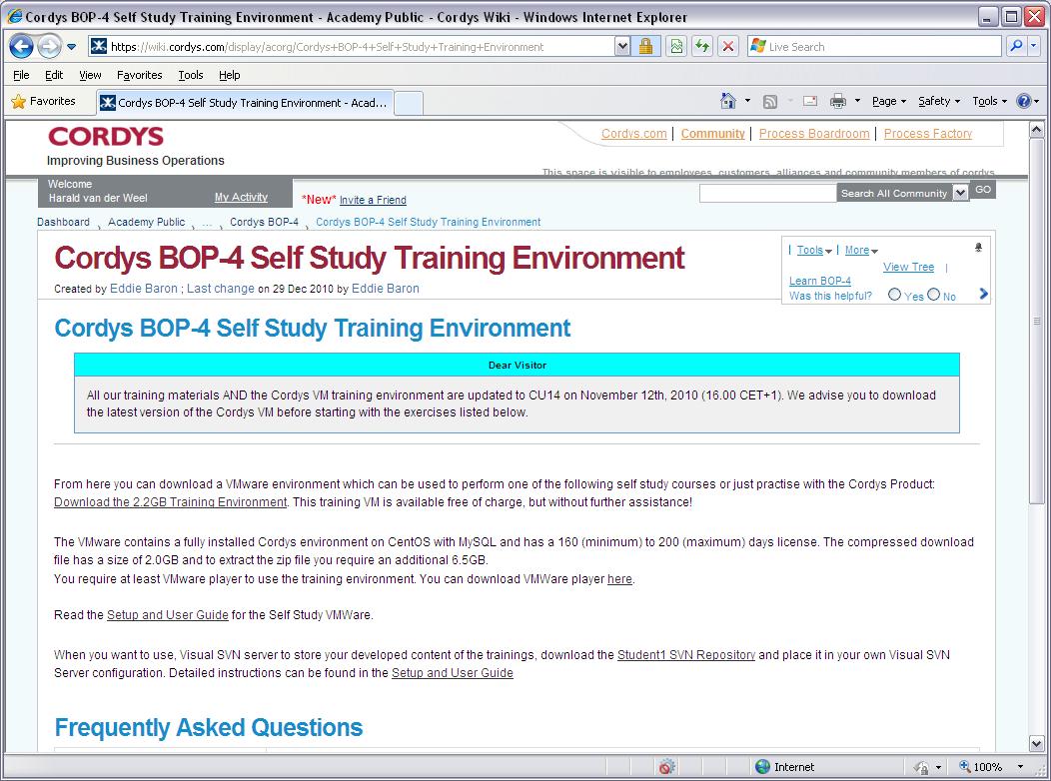1051x781 pixels.
Task: Click the Learn BOP-4 label link
Action: pos(820,281)
